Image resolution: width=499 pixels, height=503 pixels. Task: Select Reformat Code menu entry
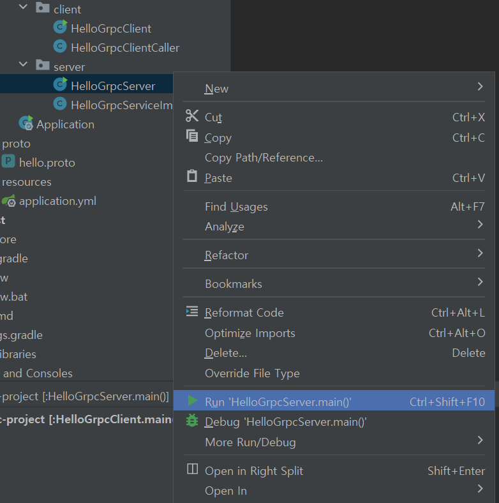click(x=334, y=313)
